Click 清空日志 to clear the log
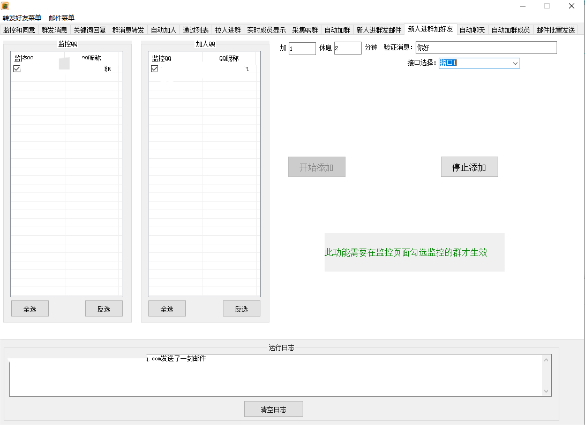 pos(273,409)
